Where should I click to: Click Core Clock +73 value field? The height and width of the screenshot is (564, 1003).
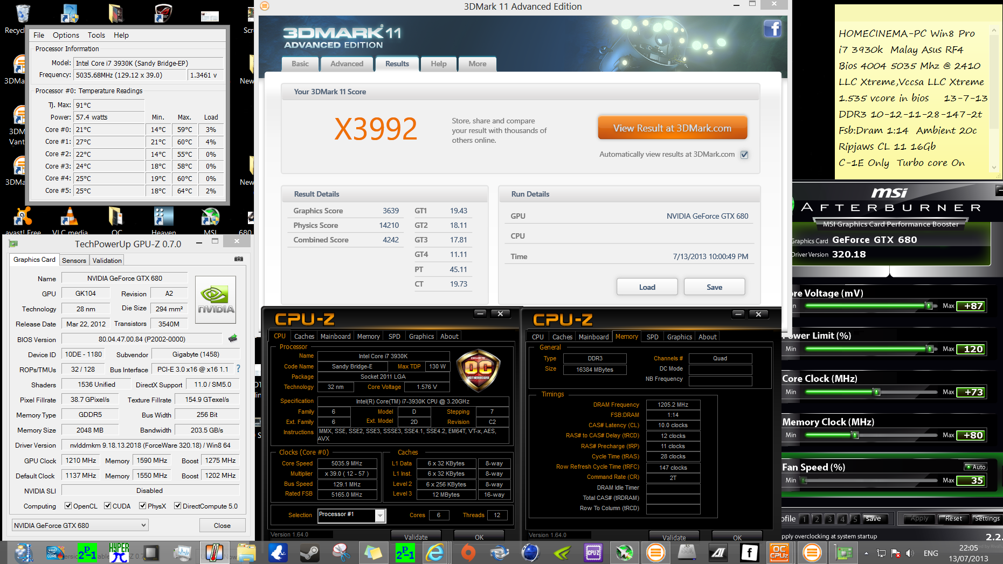click(971, 392)
